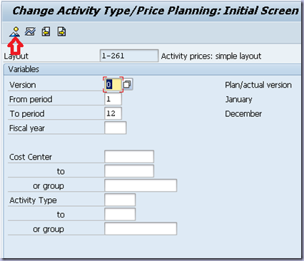Open search help beside Version field
The height and width of the screenshot is (261, 304).
click(128, 84)
